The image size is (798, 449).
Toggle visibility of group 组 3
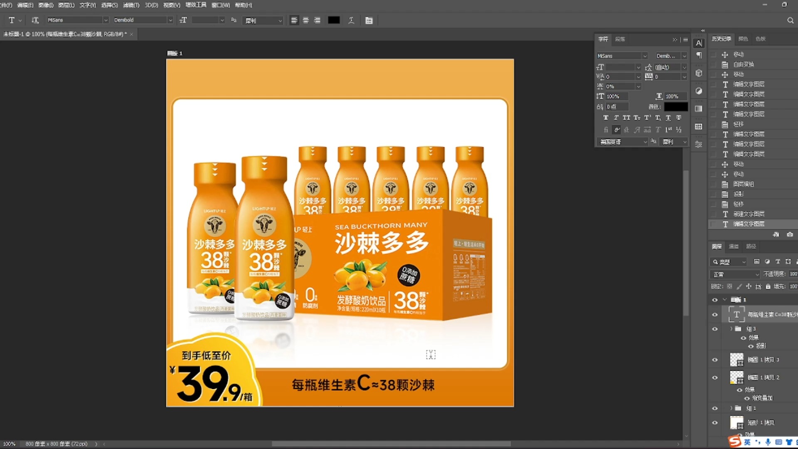[x=714, y=329]
